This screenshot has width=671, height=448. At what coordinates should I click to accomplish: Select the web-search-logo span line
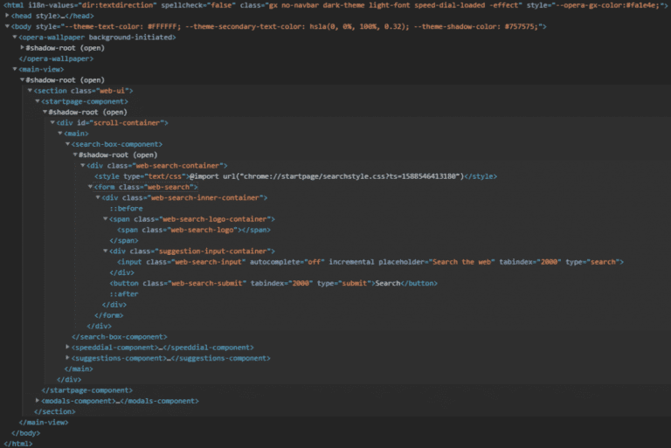coord(192,230)
